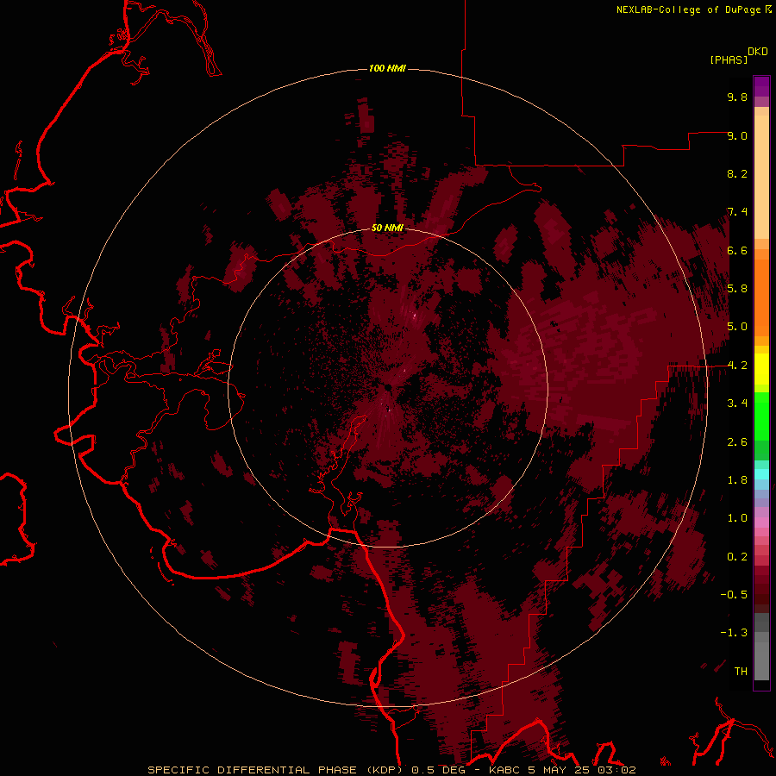
Task: Click the DKD label above the color scale
Action: [x=758, y=52]
